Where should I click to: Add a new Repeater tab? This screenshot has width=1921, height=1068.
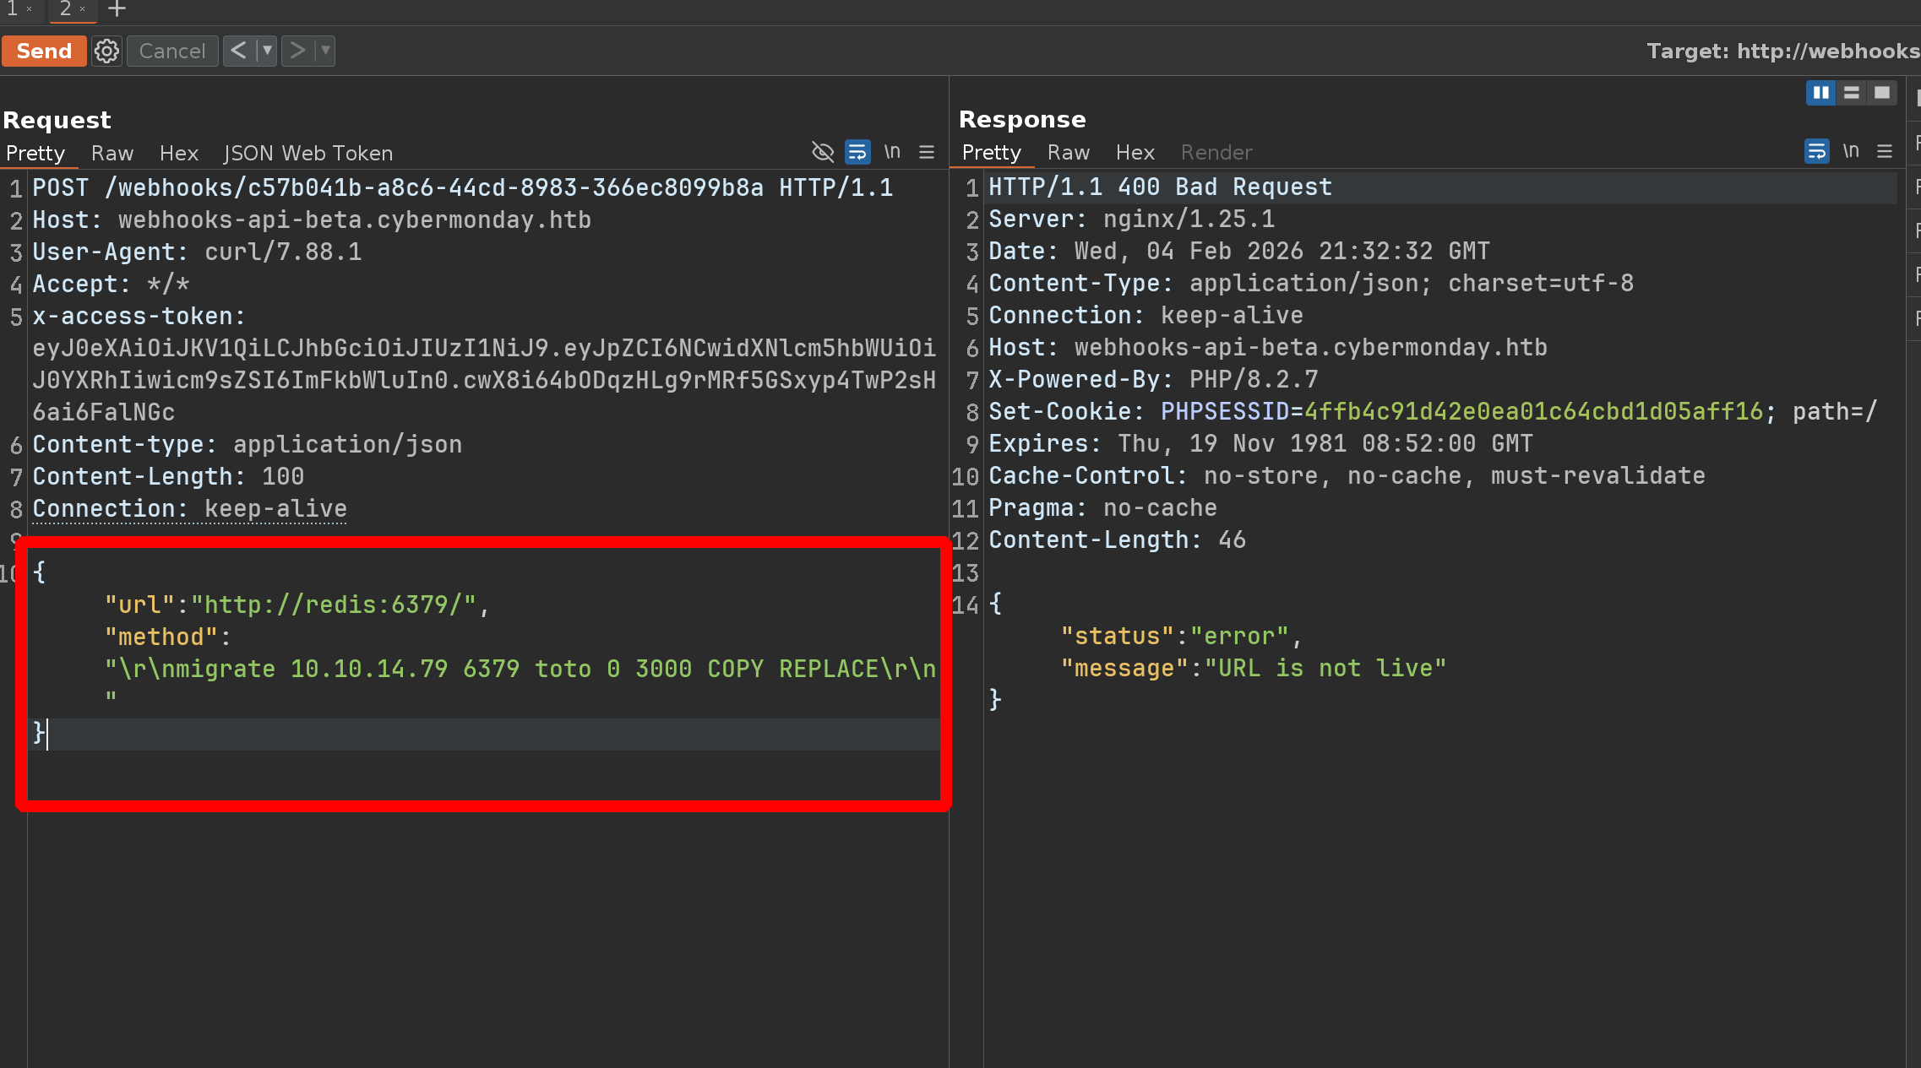(x=117, y=9)
